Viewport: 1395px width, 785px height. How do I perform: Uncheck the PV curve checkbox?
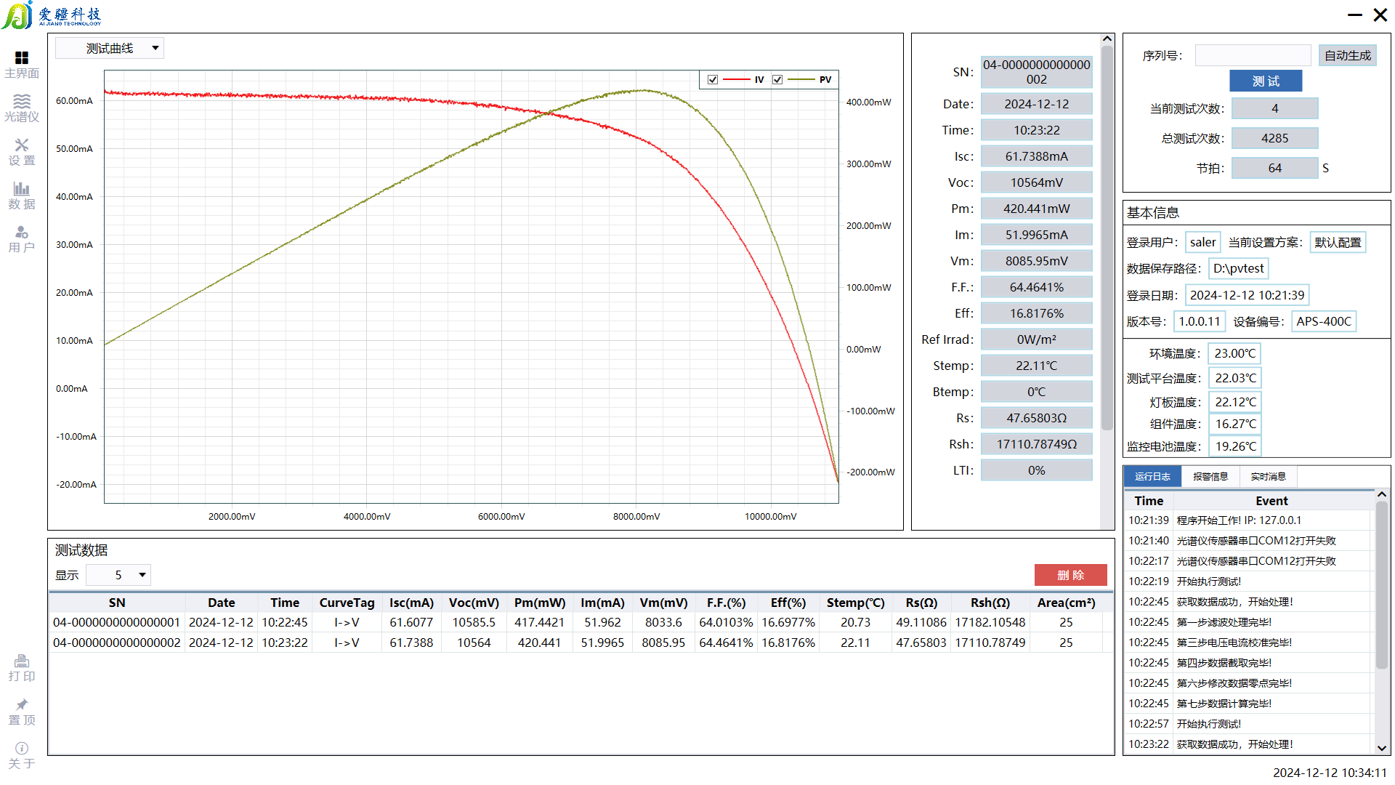click(x=777, y=80)
